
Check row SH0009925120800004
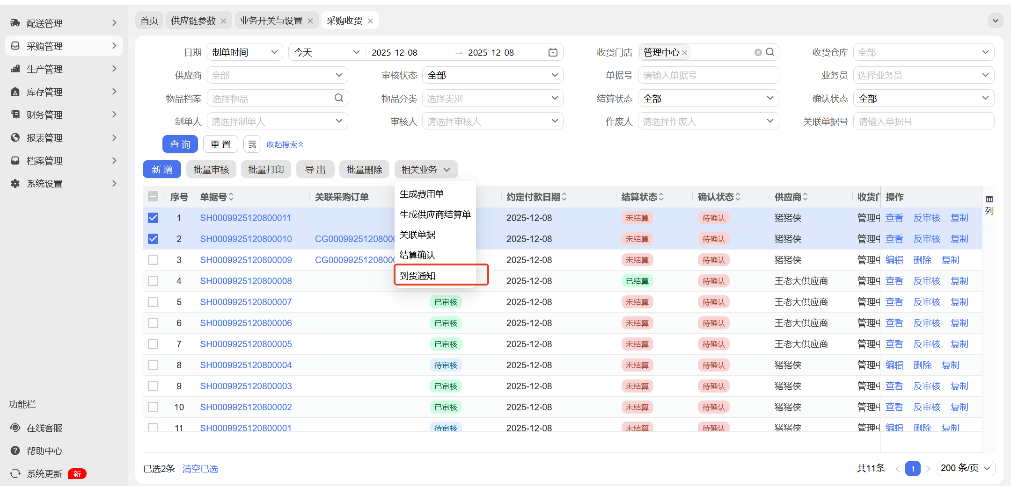click(x=153, y=365)
